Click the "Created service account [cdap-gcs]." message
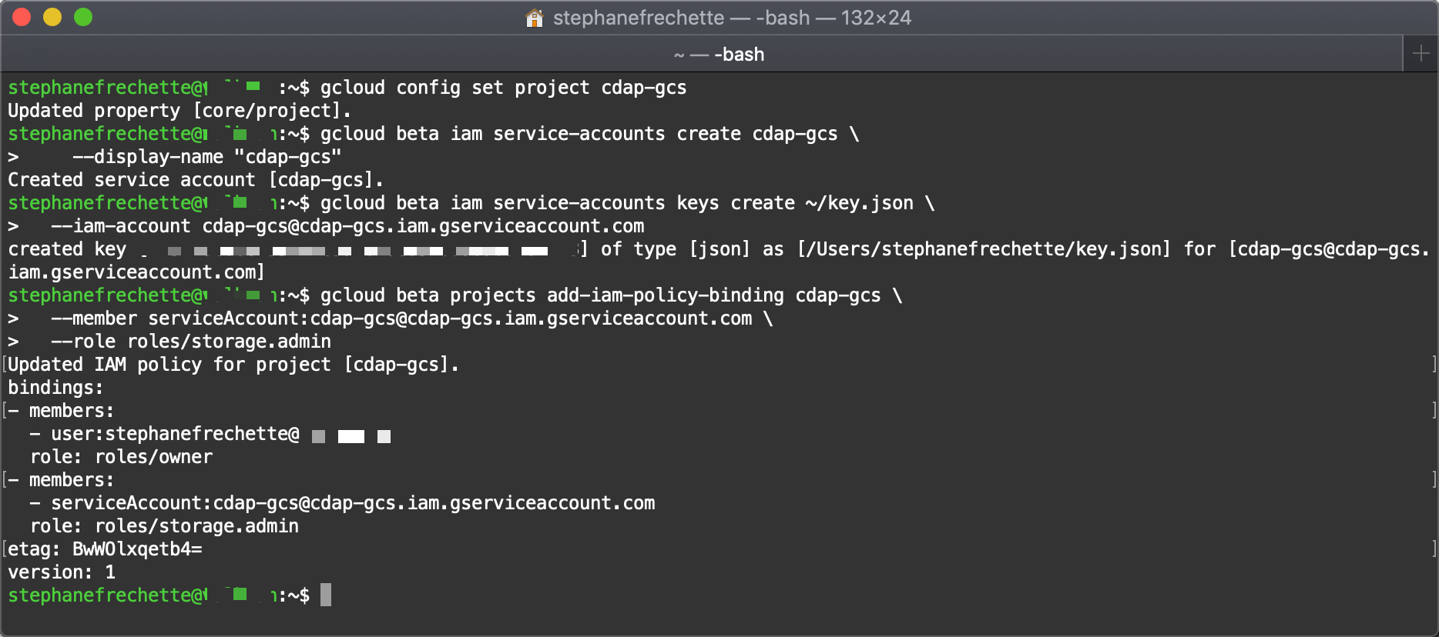This screenshot has width=1439, height=637. coord(195,179)
